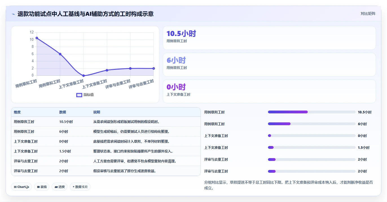Open the 10.5小时 stat card

point(269,38)
